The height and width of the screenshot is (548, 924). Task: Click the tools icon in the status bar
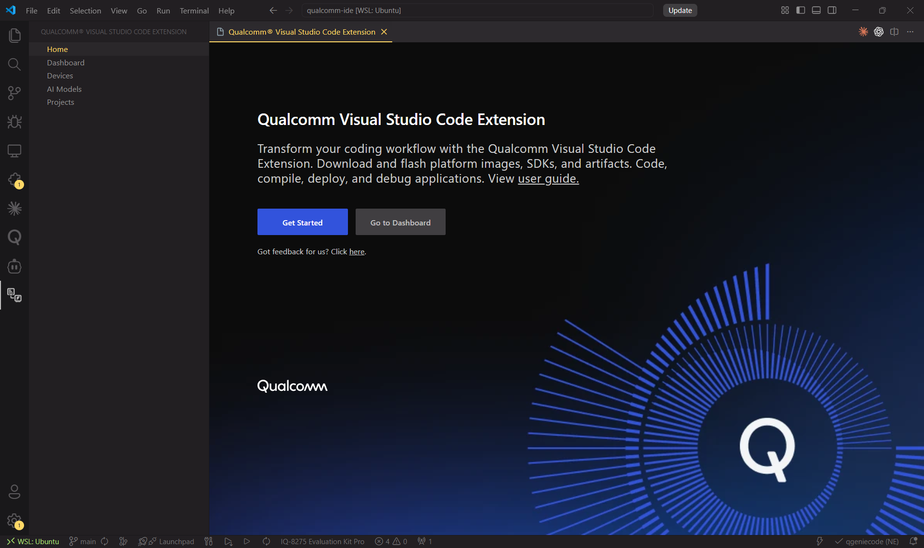pyautogui.click(x=208, y=541)
